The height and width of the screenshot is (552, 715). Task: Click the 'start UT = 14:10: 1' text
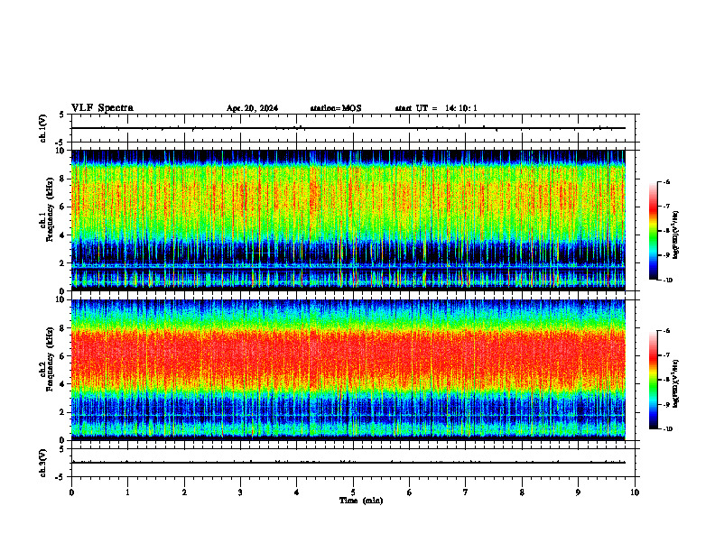click(x=436, y=108)
